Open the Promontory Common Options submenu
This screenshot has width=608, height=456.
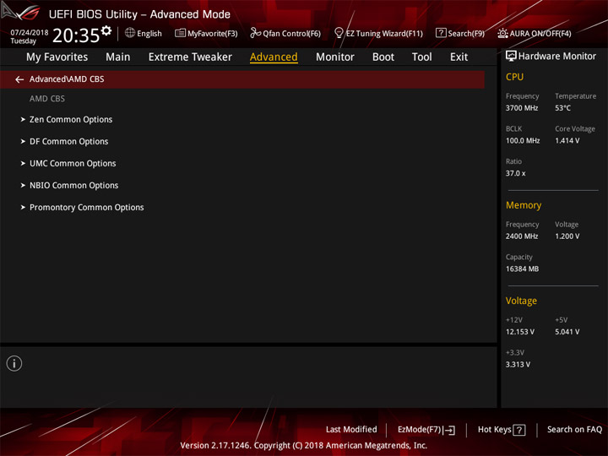(x=86, y=208)
